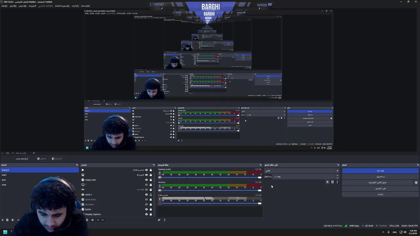Adjust the Mic/Aux volume slider
The width and height of the screenshot is (420, 236).
click(x=212, y=190)
